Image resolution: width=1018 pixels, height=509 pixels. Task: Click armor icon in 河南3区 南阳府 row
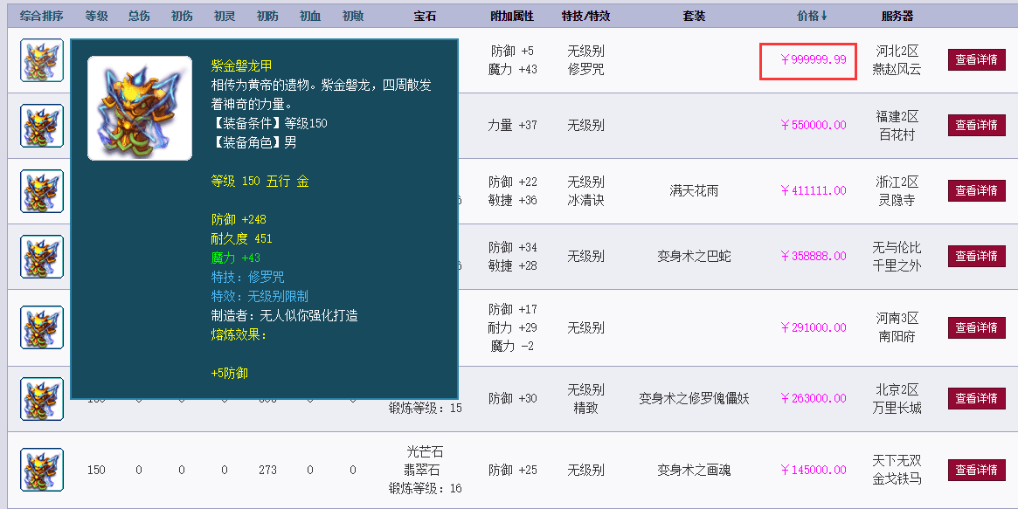coord(42,327)
